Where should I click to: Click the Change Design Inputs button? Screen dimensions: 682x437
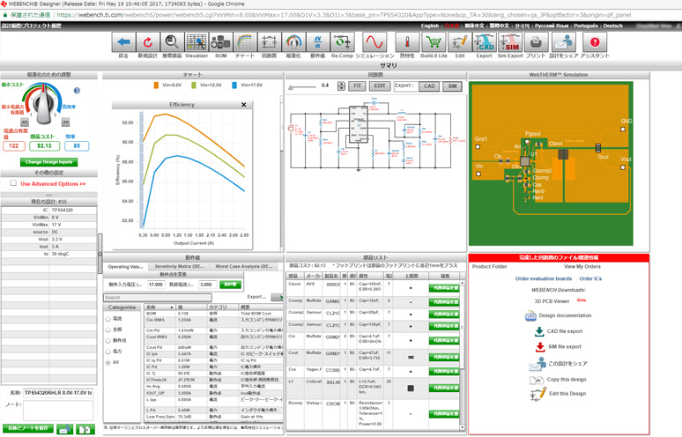click(48, 162)
